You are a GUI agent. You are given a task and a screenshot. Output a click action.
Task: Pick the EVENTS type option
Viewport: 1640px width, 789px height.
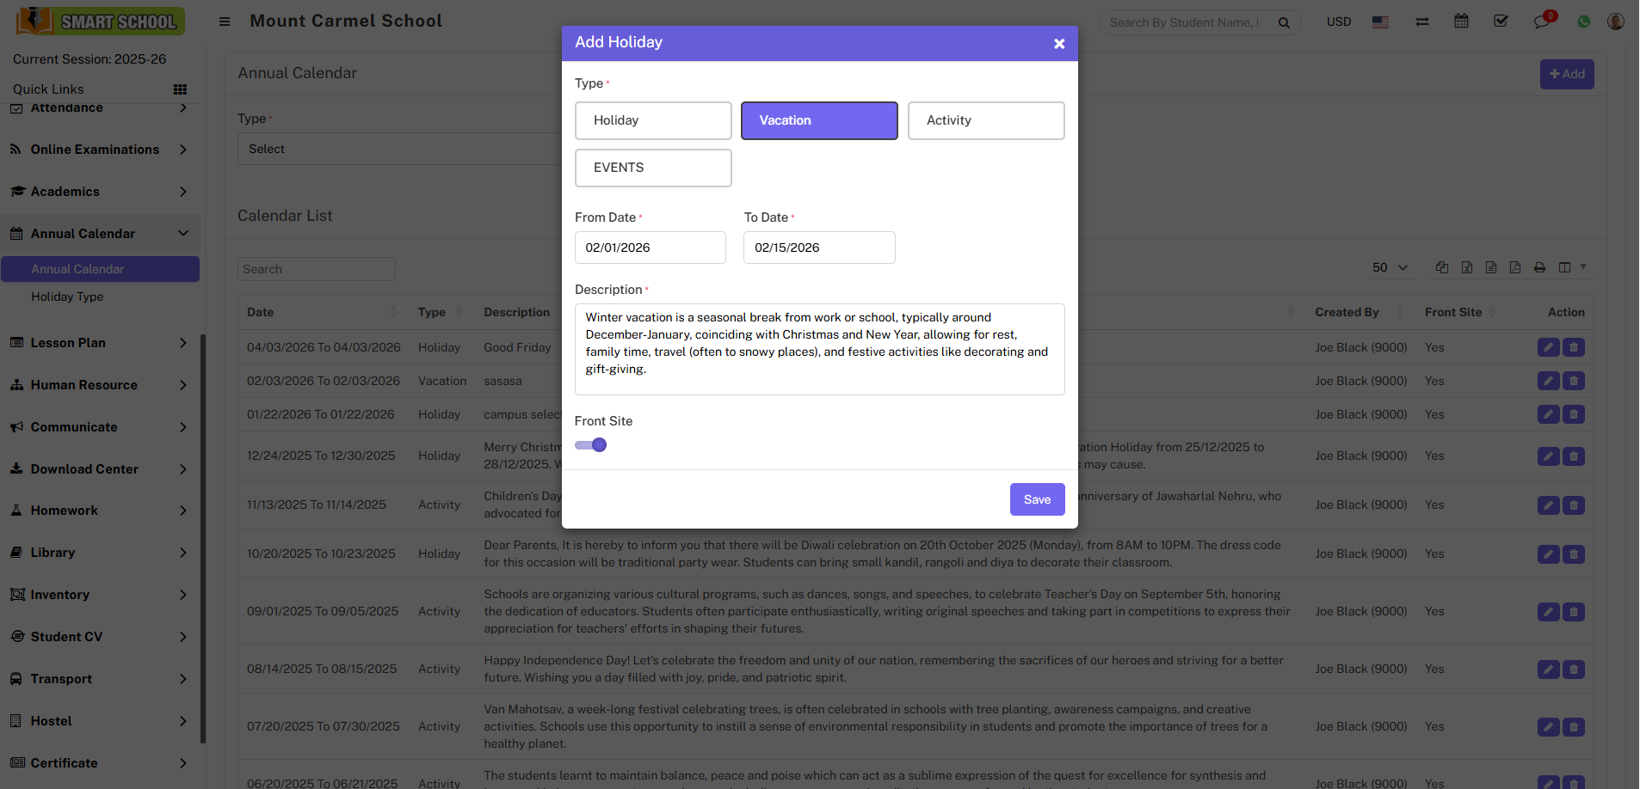[653, 168]
